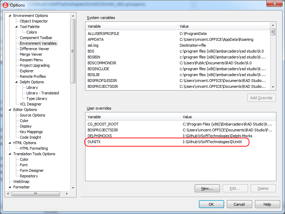
Task: Open Source Options page
Action: tap(33, 115)
